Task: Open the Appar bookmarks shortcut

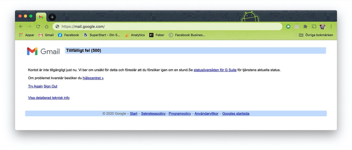Action: pyautogui.click(x=27, y=35)
